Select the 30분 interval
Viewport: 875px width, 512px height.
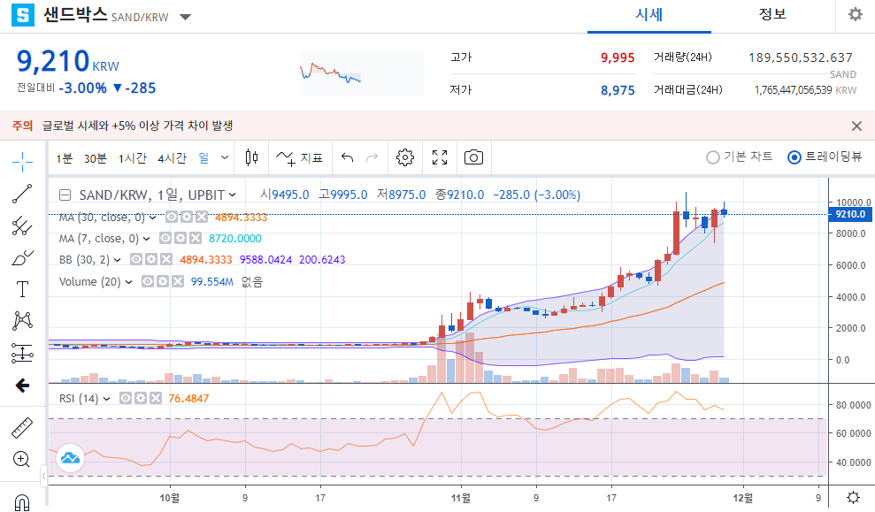point(96,158)
